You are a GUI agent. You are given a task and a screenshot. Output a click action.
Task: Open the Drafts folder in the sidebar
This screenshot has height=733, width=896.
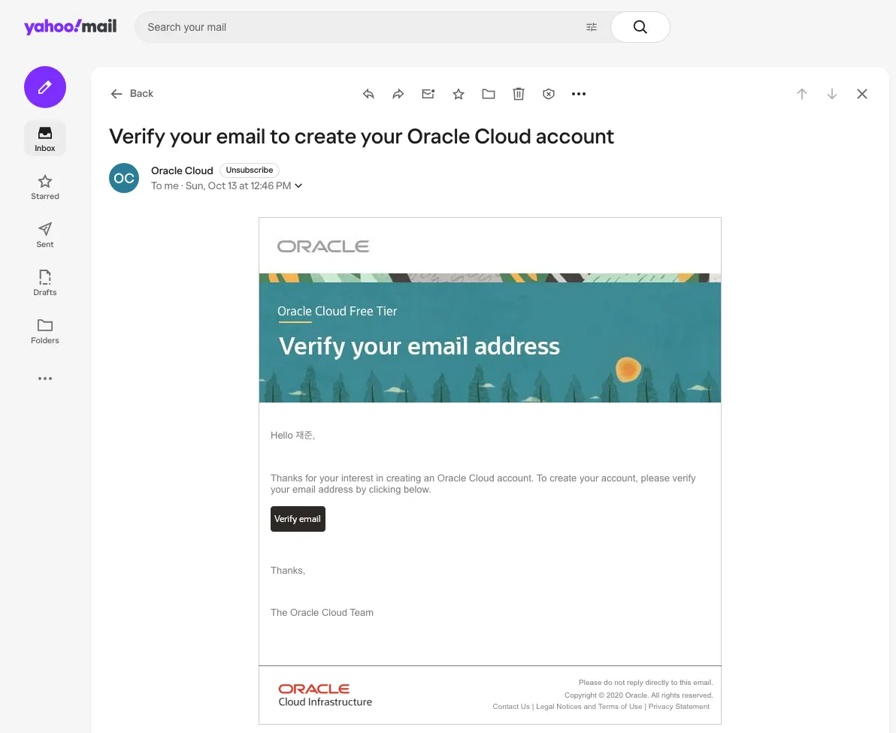click(45, 282)
